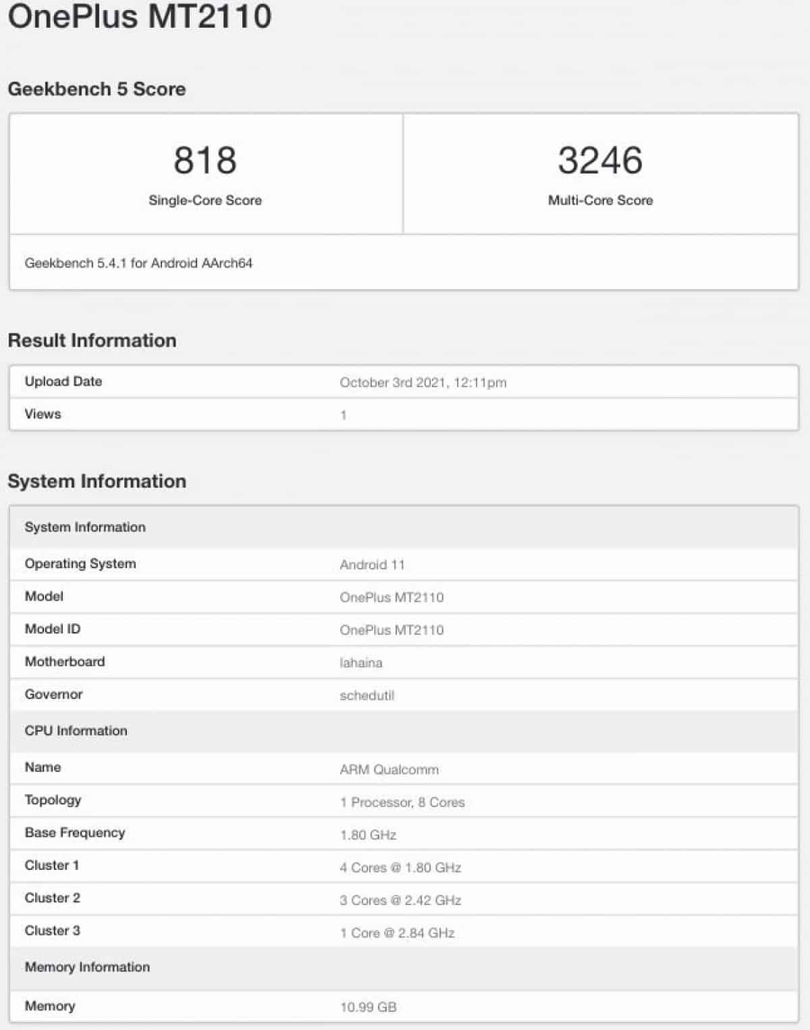Select the 1 Processor, 8 Cores value
810x1030 pixels.
pyautogui.click(x=402, y=802)
